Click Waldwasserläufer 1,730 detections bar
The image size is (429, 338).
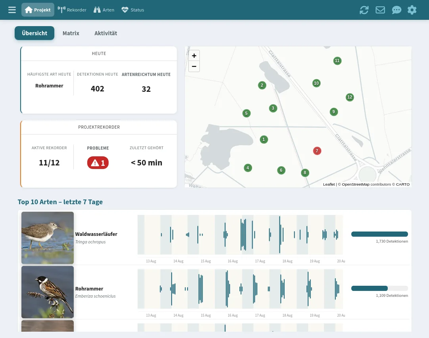(379, 234)
